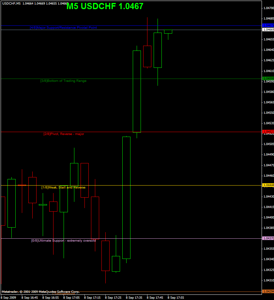
Task: Click the 1.04490 price scale label
Action: pyautogui.click(x=269, y=154)
